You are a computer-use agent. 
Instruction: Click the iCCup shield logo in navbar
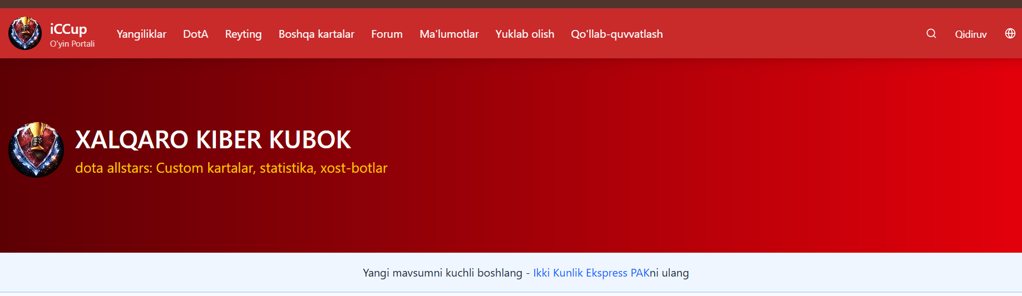25,33
